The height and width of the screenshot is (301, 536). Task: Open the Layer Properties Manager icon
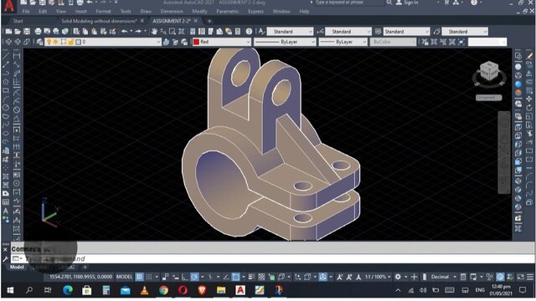(x=40, y=42)
